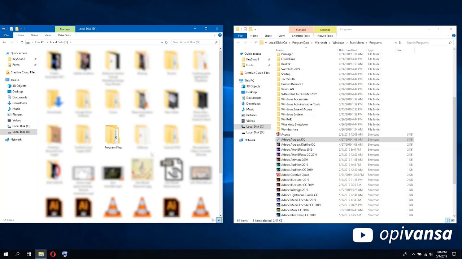Open the notification center icon
Viewport: 462px width, 259px height.
[454, 254]
